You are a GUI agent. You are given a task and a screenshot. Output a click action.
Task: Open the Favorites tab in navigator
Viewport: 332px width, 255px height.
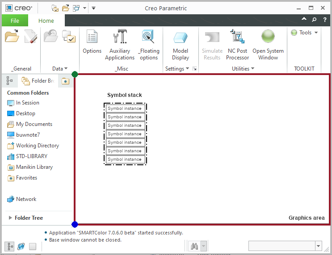(65, 81)
